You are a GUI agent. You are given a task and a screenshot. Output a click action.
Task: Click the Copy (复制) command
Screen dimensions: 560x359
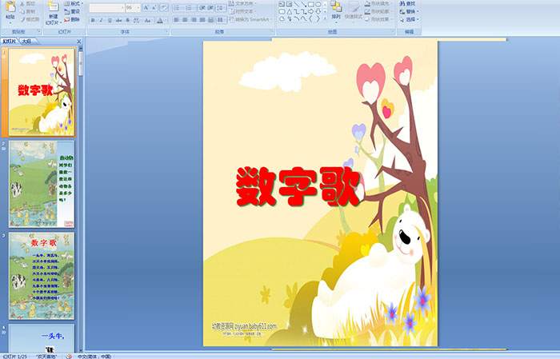point(28,11)
